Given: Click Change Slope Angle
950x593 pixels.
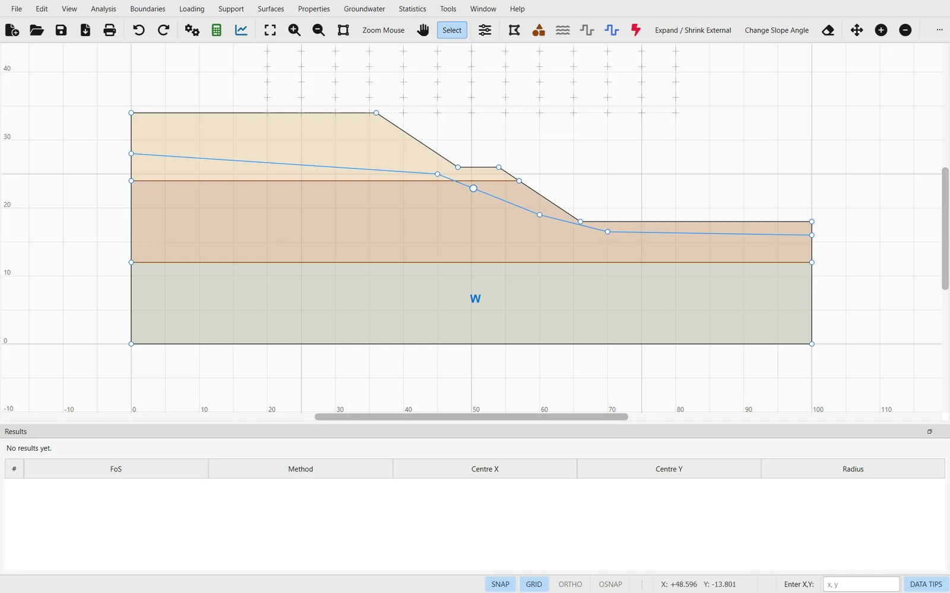Looking at the screenshot, I should pos(777,30).
